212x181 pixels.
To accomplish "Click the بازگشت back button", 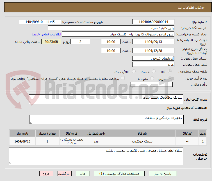I will (x=65, y=174).
